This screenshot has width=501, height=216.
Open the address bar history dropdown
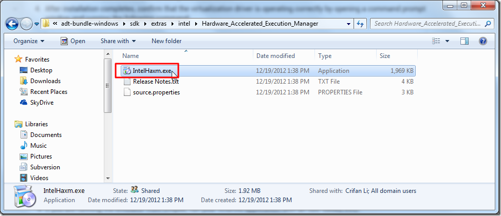(x=348, y=24)
